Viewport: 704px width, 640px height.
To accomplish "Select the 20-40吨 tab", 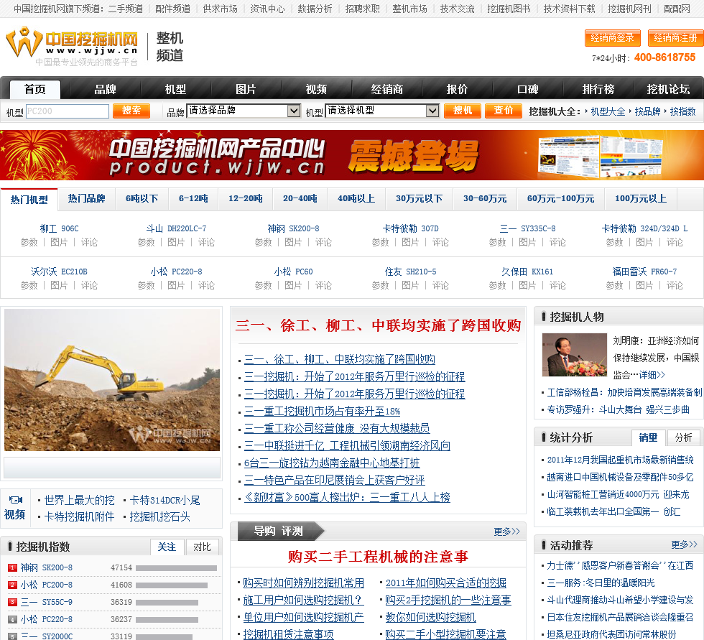I will (300, 198).
